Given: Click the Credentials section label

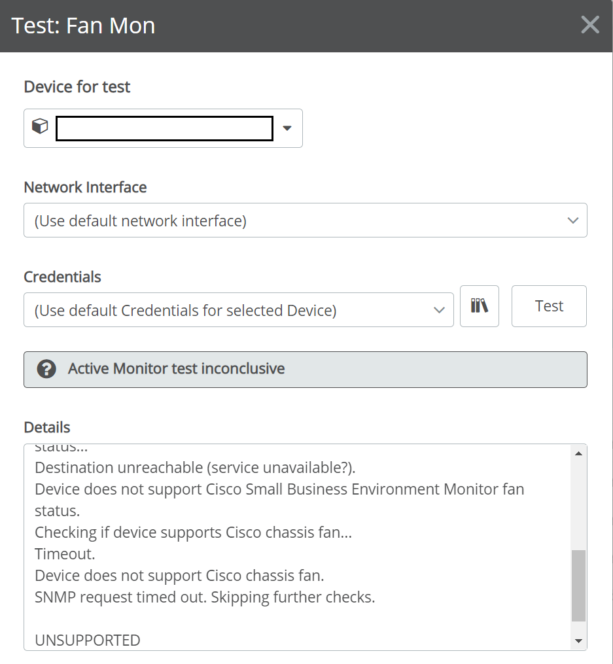Looking at the screenshot, I should [62, 277].
